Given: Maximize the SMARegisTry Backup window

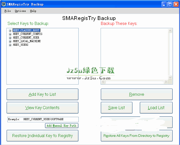Looking at the screenshot, I should point(170,4).
